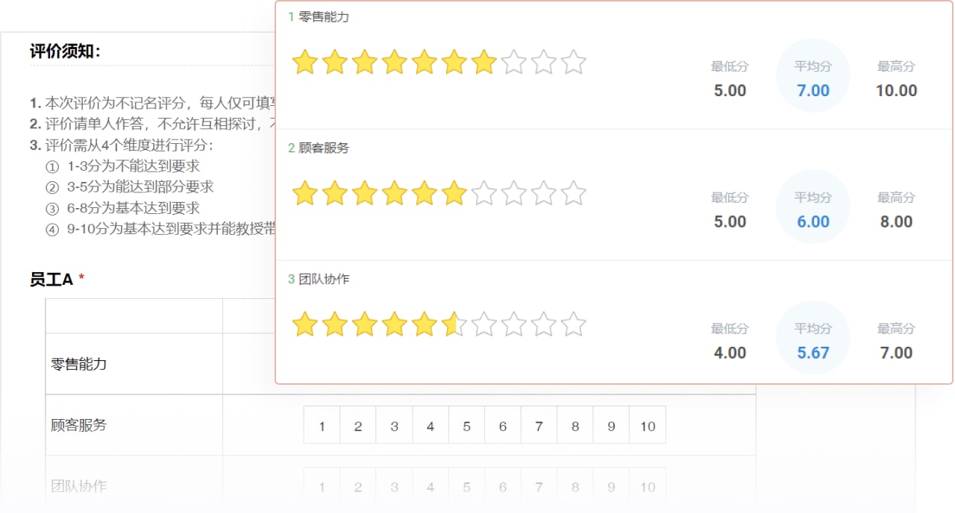Image resolution: width=955 pixels, height=513 pixels.
Task: Pick score 7 in the 团队协作 row
Action: [x=539, y=487]
